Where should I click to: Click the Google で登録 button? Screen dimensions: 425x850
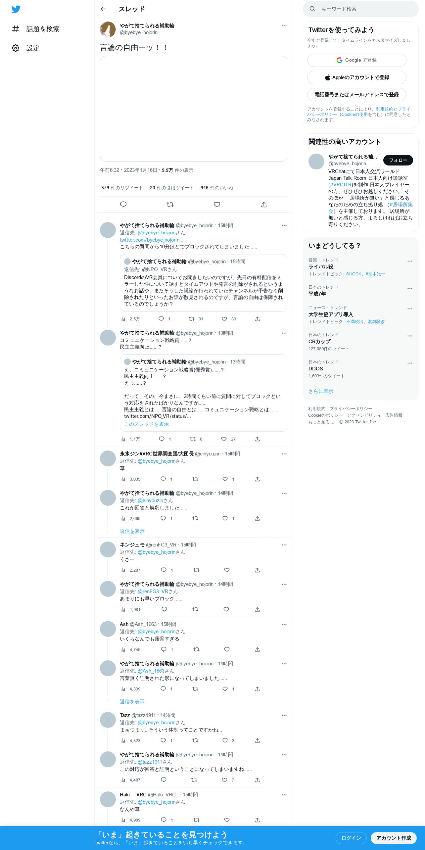point(356,60)
